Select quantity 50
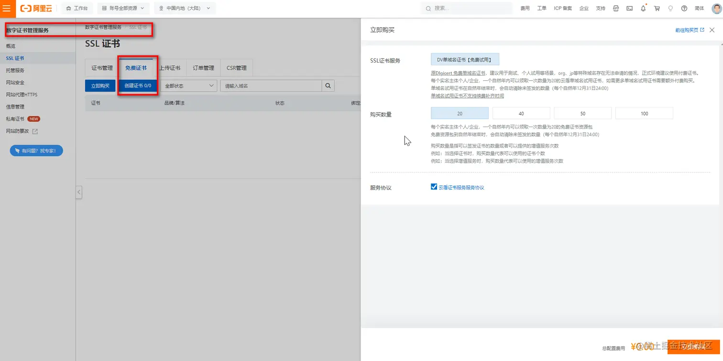Image resolution: width=723 pixels, height=361 pixels. click(582, 113)
